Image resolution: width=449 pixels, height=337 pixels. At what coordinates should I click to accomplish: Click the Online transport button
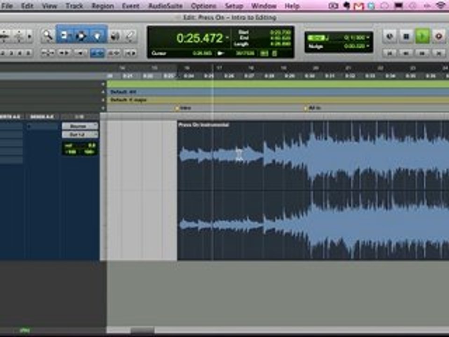390,37
